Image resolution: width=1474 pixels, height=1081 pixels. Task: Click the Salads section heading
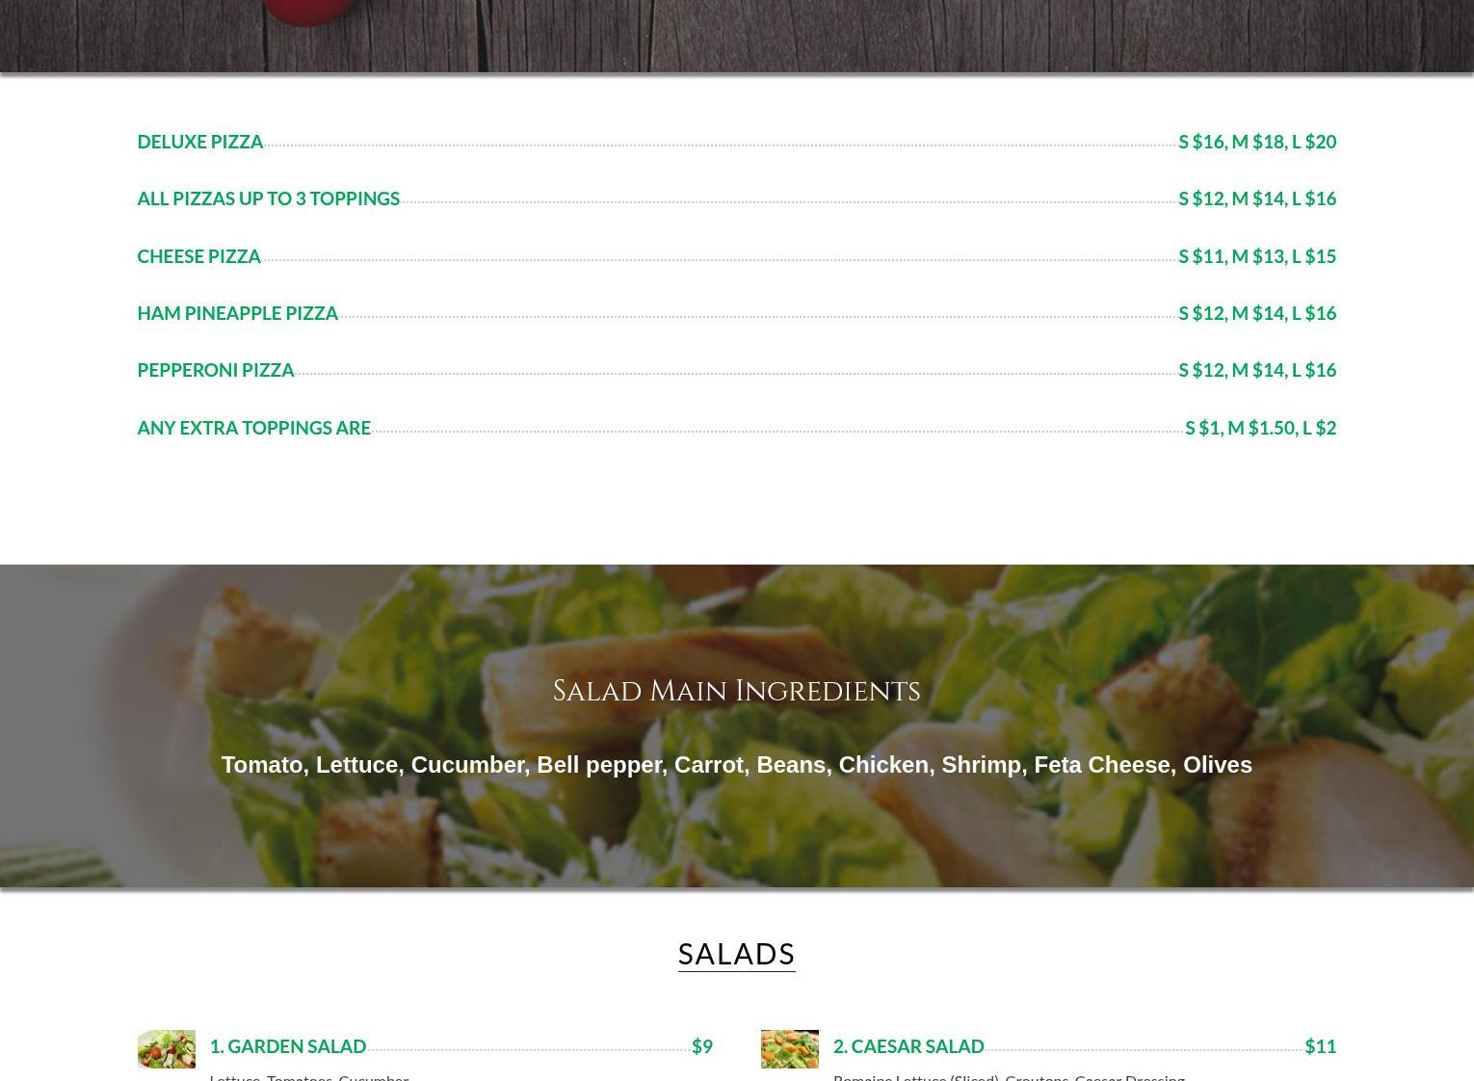(736, 954)
